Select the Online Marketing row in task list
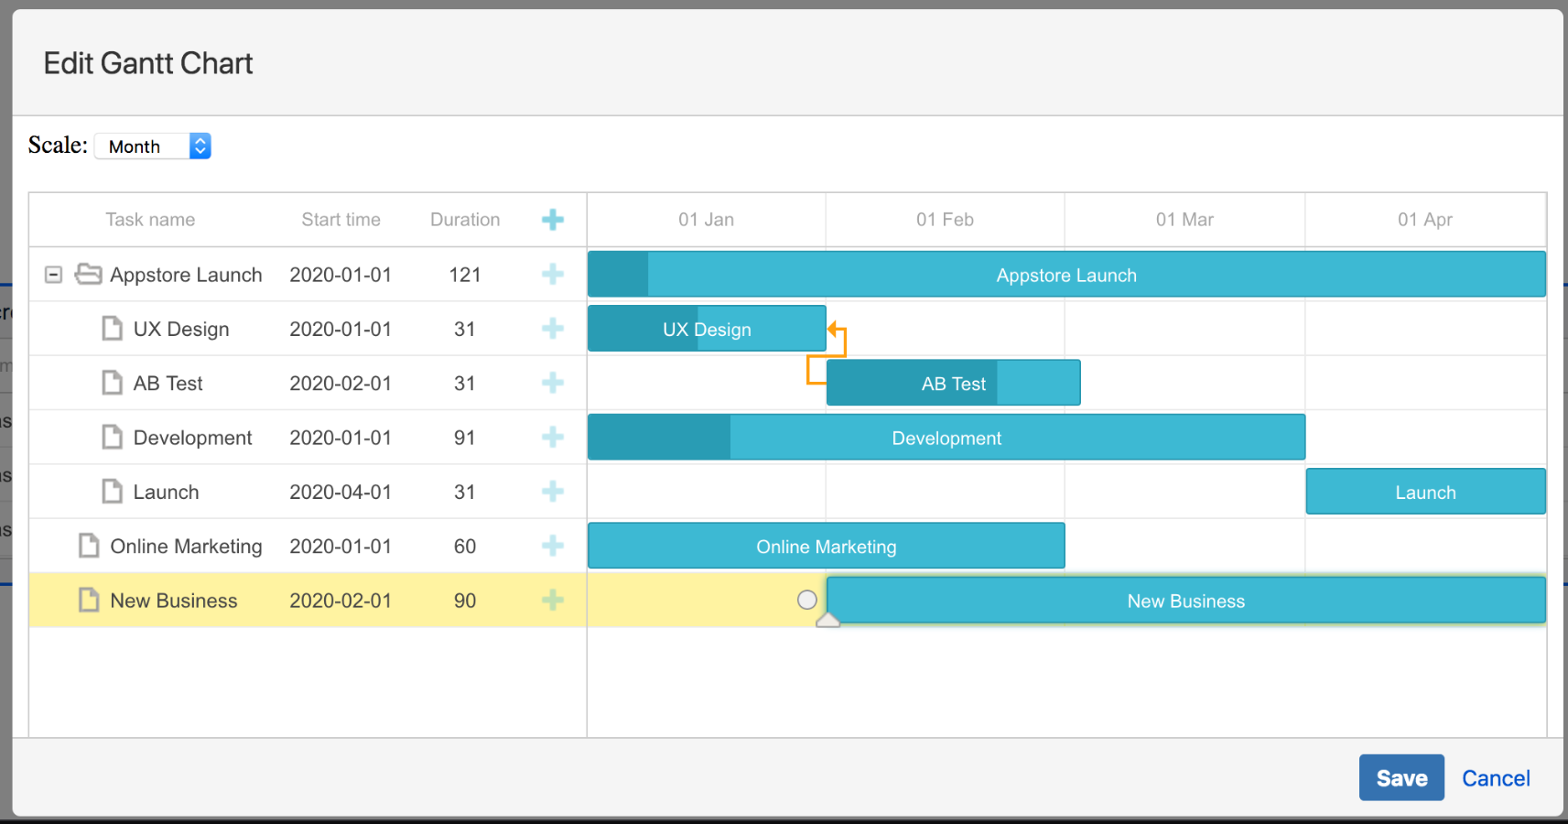The height and width of the screenshot is (824, 1568). click(x=186, y=547)
